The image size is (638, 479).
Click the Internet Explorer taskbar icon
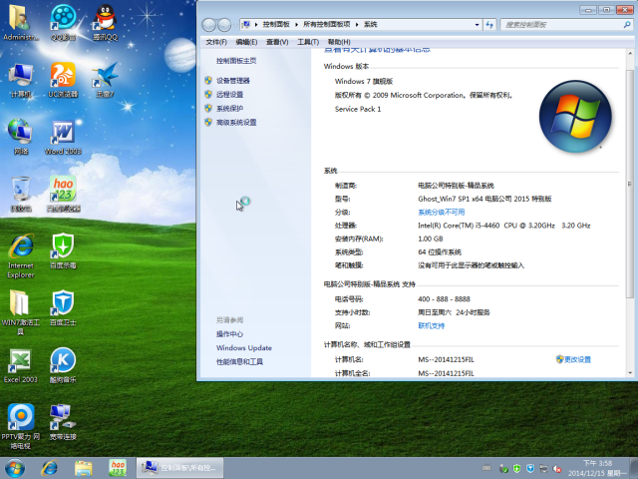49,468
